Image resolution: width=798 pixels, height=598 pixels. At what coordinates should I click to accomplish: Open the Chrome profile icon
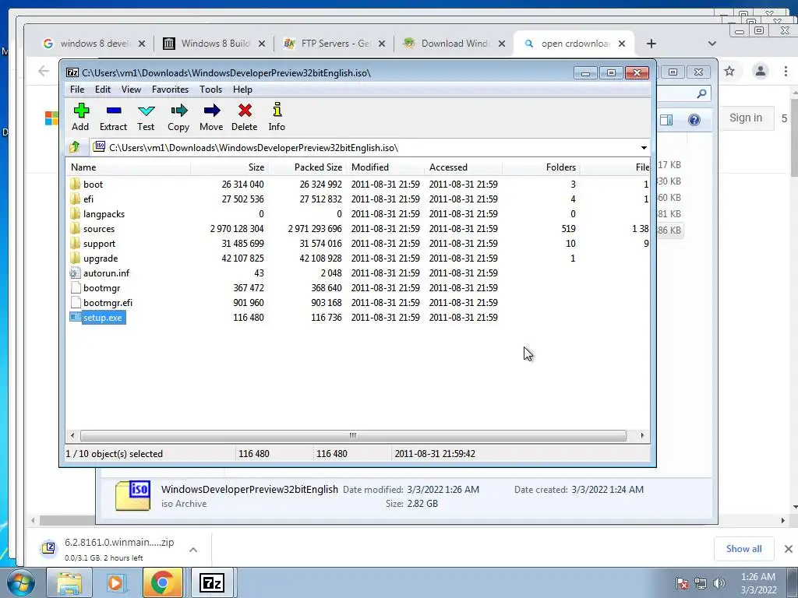click(761, 71)
